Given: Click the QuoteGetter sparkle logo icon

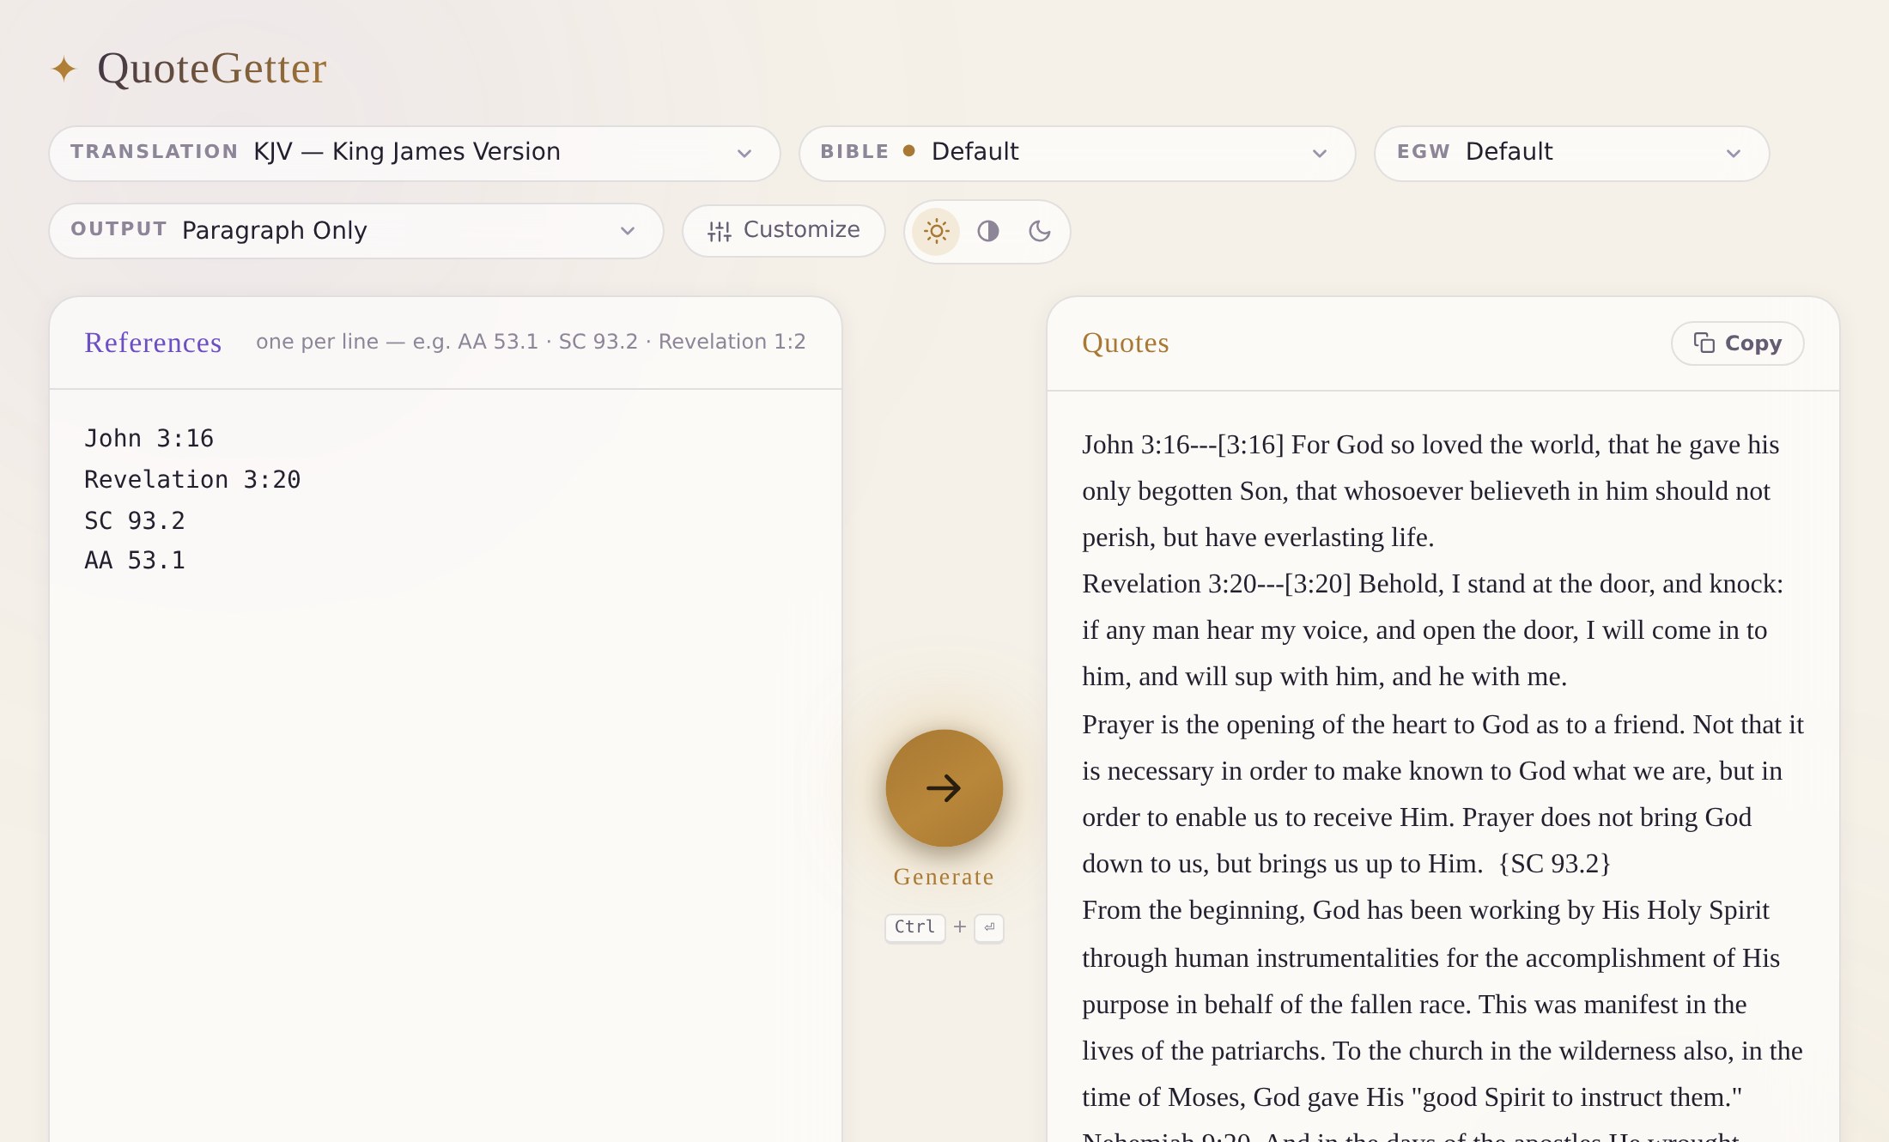Looking at the screenshot, I should point(64,69).
